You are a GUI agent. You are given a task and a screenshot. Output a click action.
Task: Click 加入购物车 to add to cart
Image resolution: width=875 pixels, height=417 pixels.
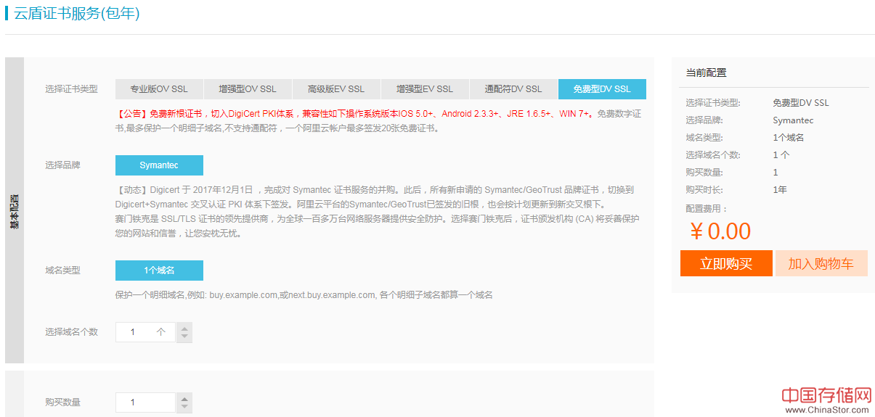[821, 264]
